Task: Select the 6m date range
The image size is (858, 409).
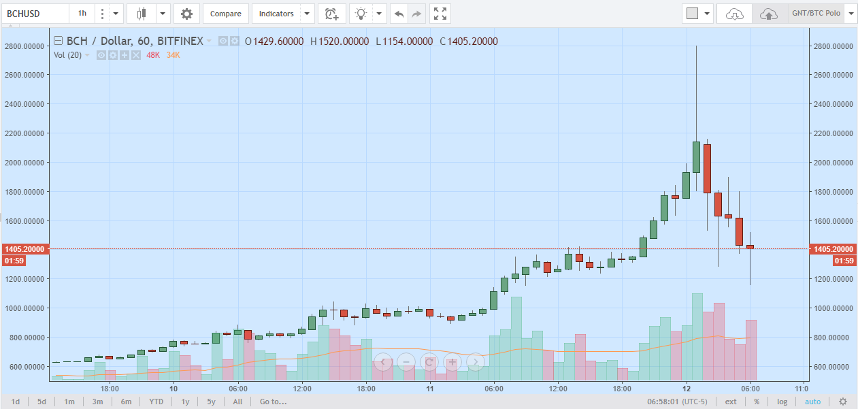Action: (126, 402)
